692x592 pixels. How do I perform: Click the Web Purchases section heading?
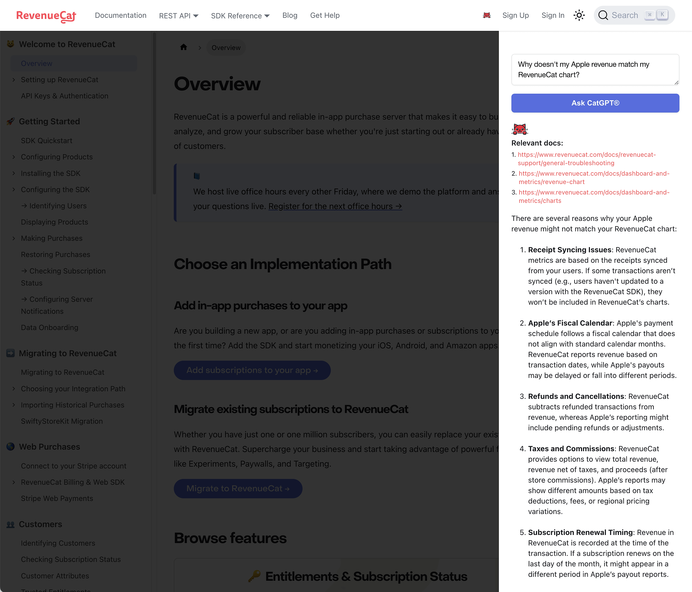[x=49, y=447]
